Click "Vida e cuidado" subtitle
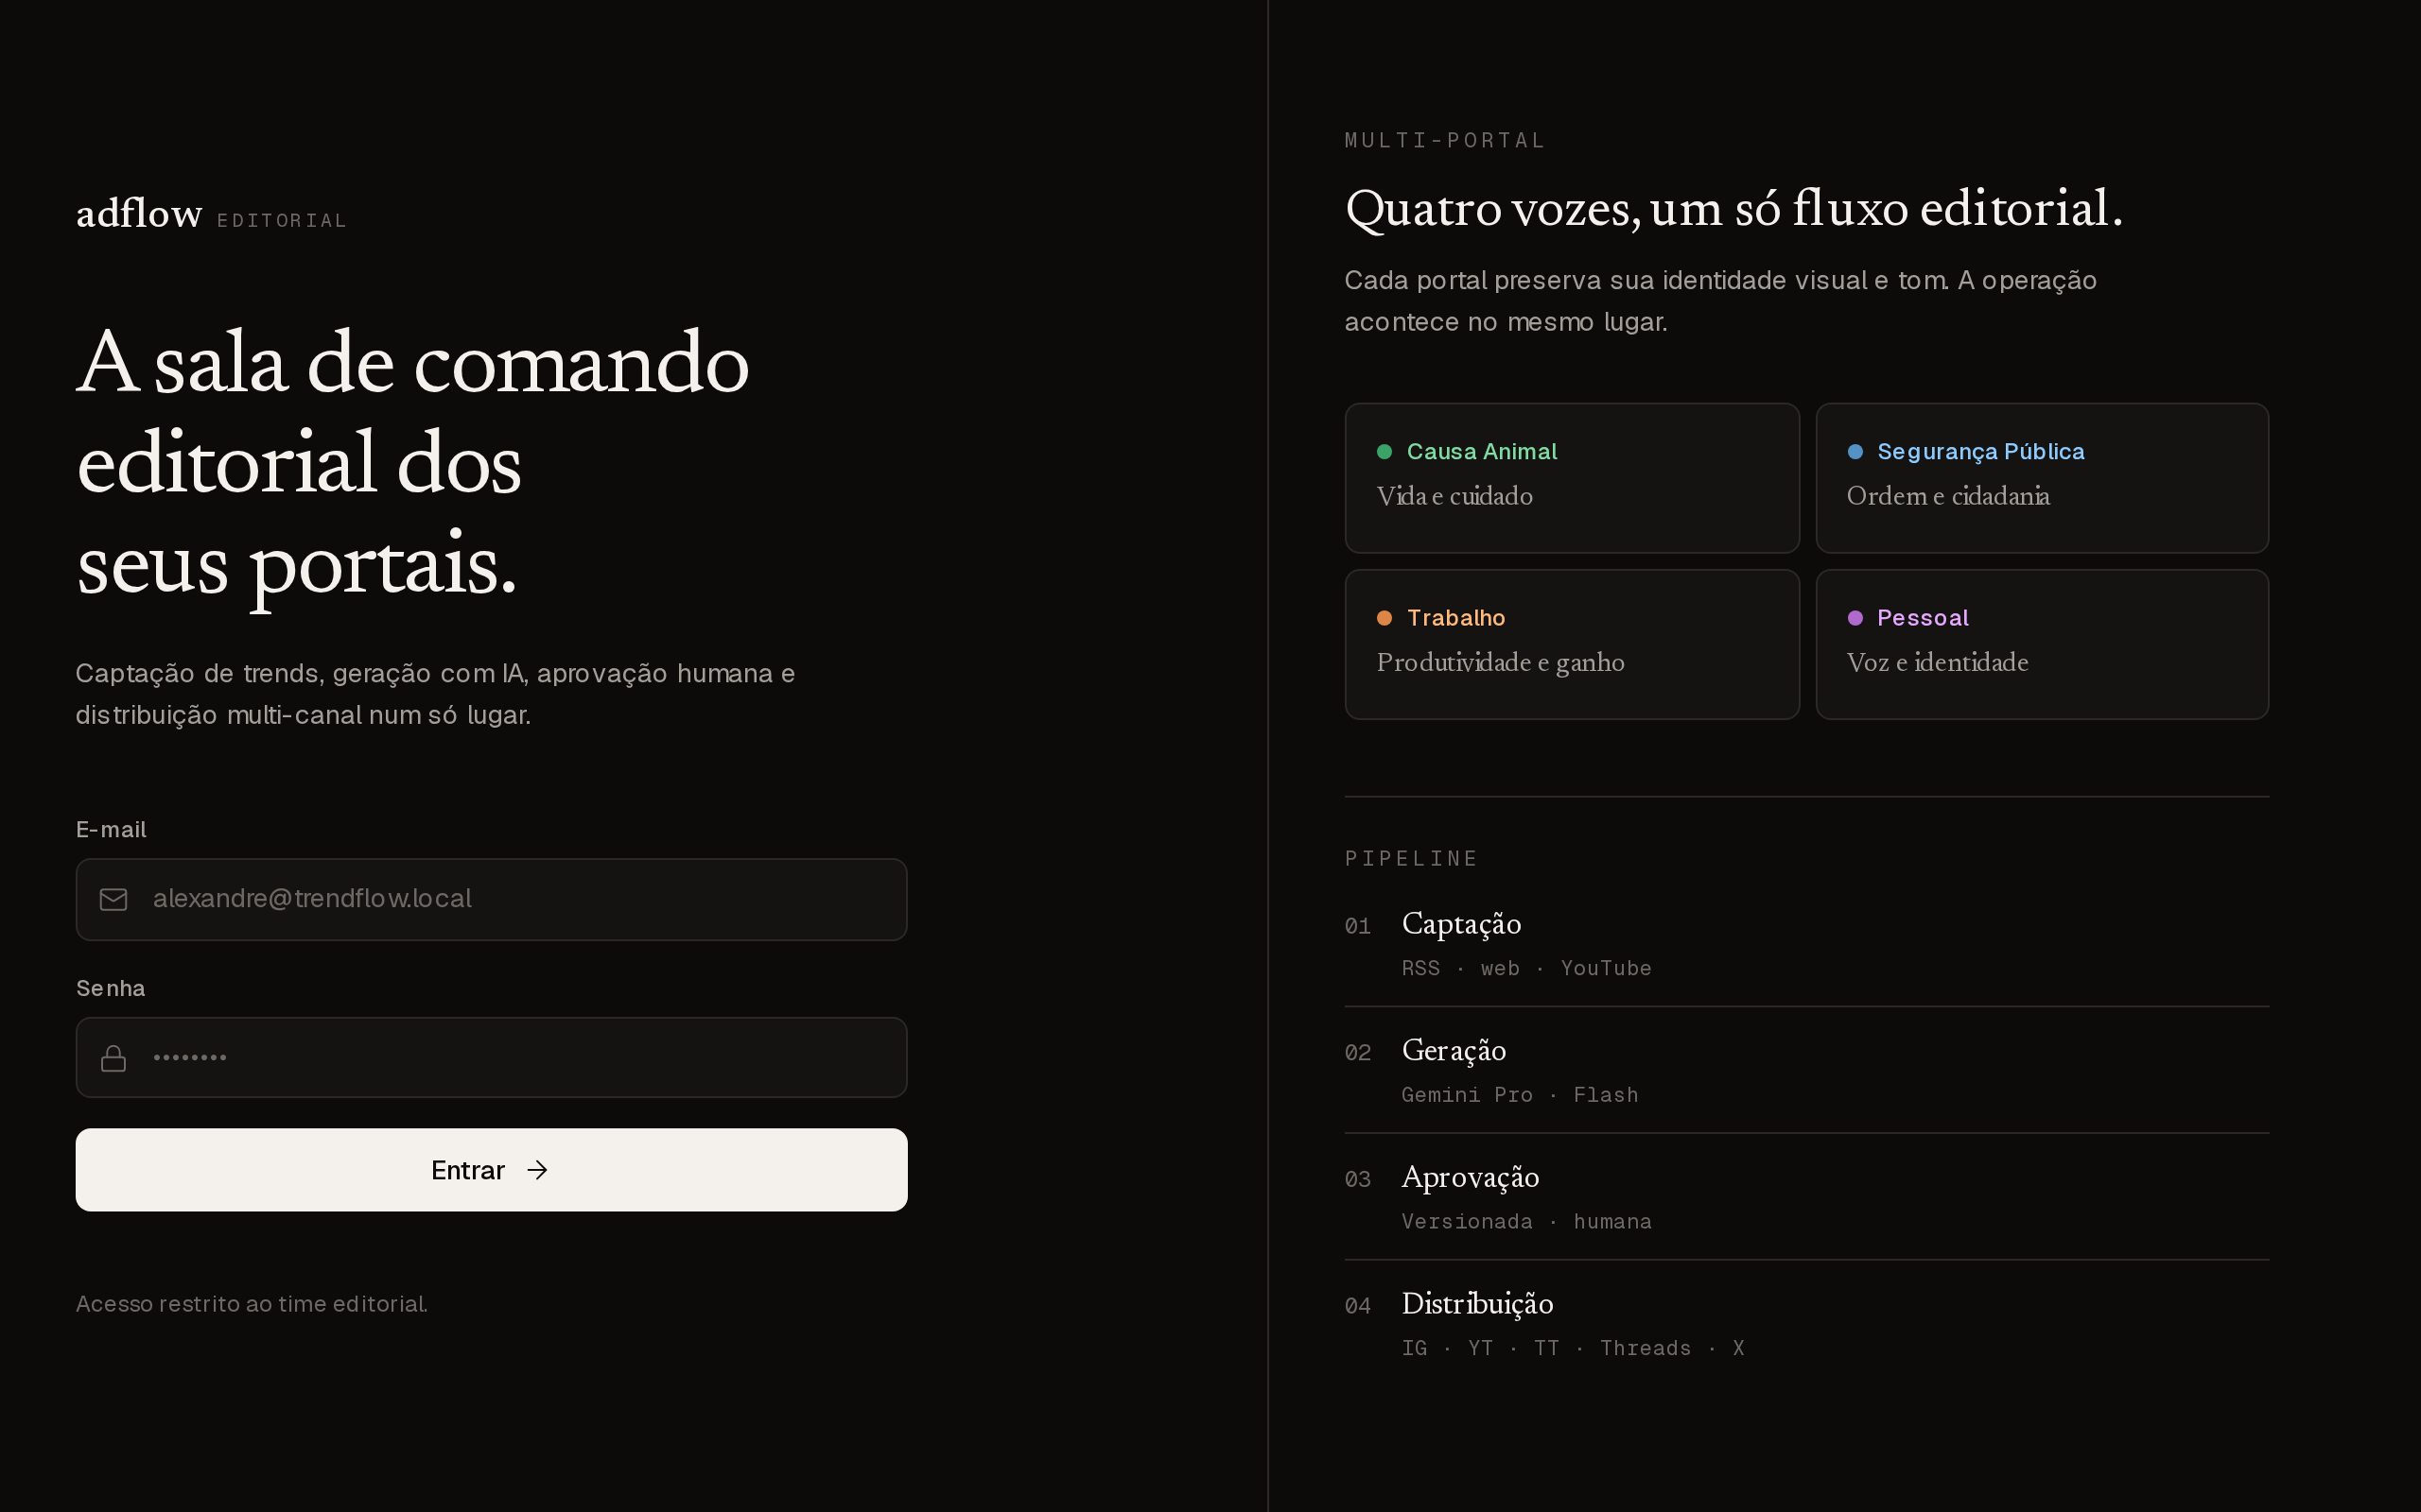The image size is (2421, 1512). pyautogui.click(x=1454, y=496)
